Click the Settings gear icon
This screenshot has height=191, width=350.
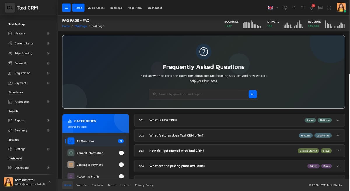tap(10, 149)
